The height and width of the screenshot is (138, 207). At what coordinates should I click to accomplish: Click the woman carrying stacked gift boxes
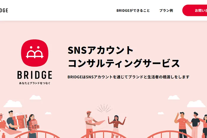[32, 125]
